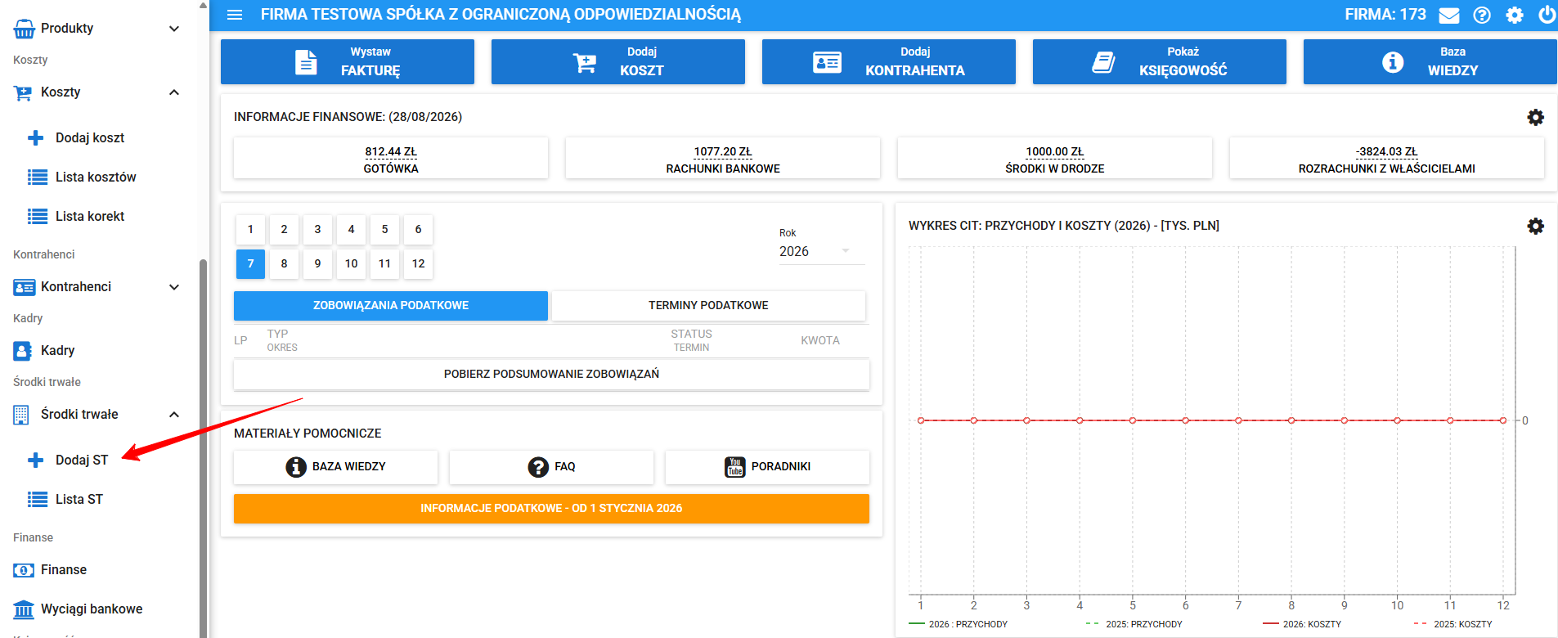1558x638 pixels.
Task: Select month 1 button
Action: tap(250, 230)
